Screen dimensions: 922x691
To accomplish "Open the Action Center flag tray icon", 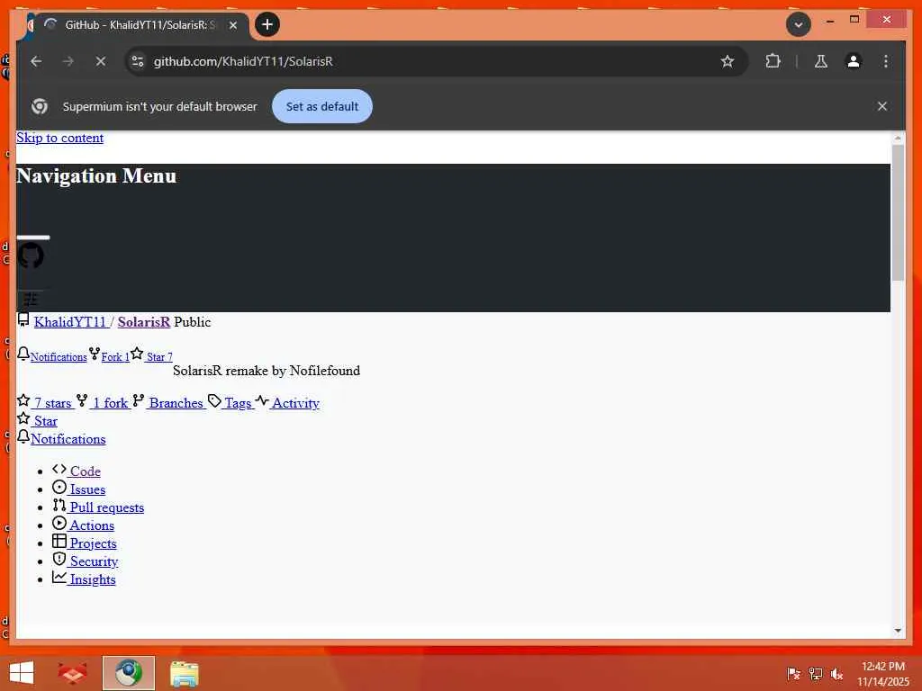I will (x=793, y=674).
